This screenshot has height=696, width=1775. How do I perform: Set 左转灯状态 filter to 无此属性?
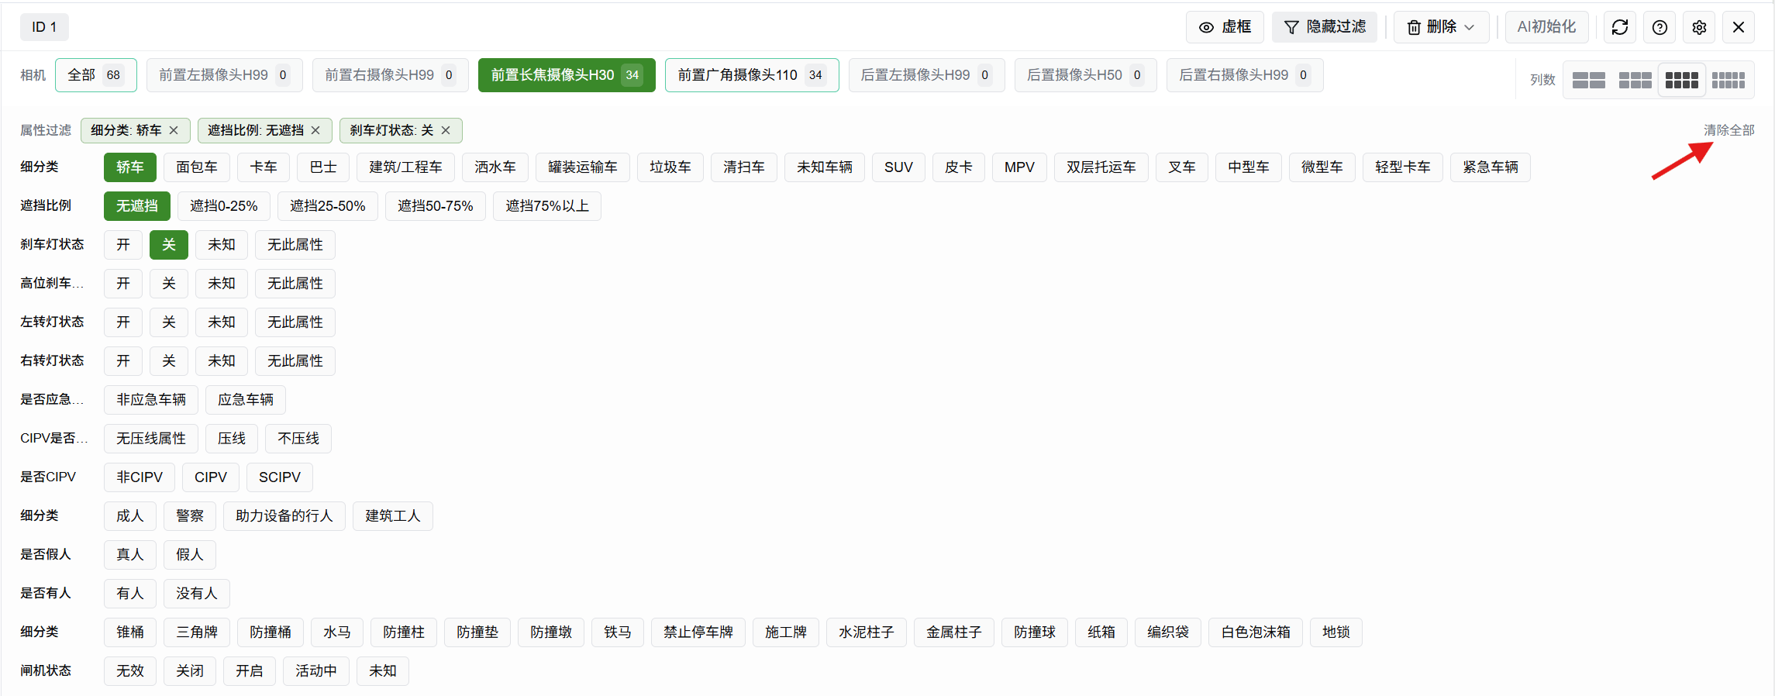pyautogui.click(x=295, y=322)
